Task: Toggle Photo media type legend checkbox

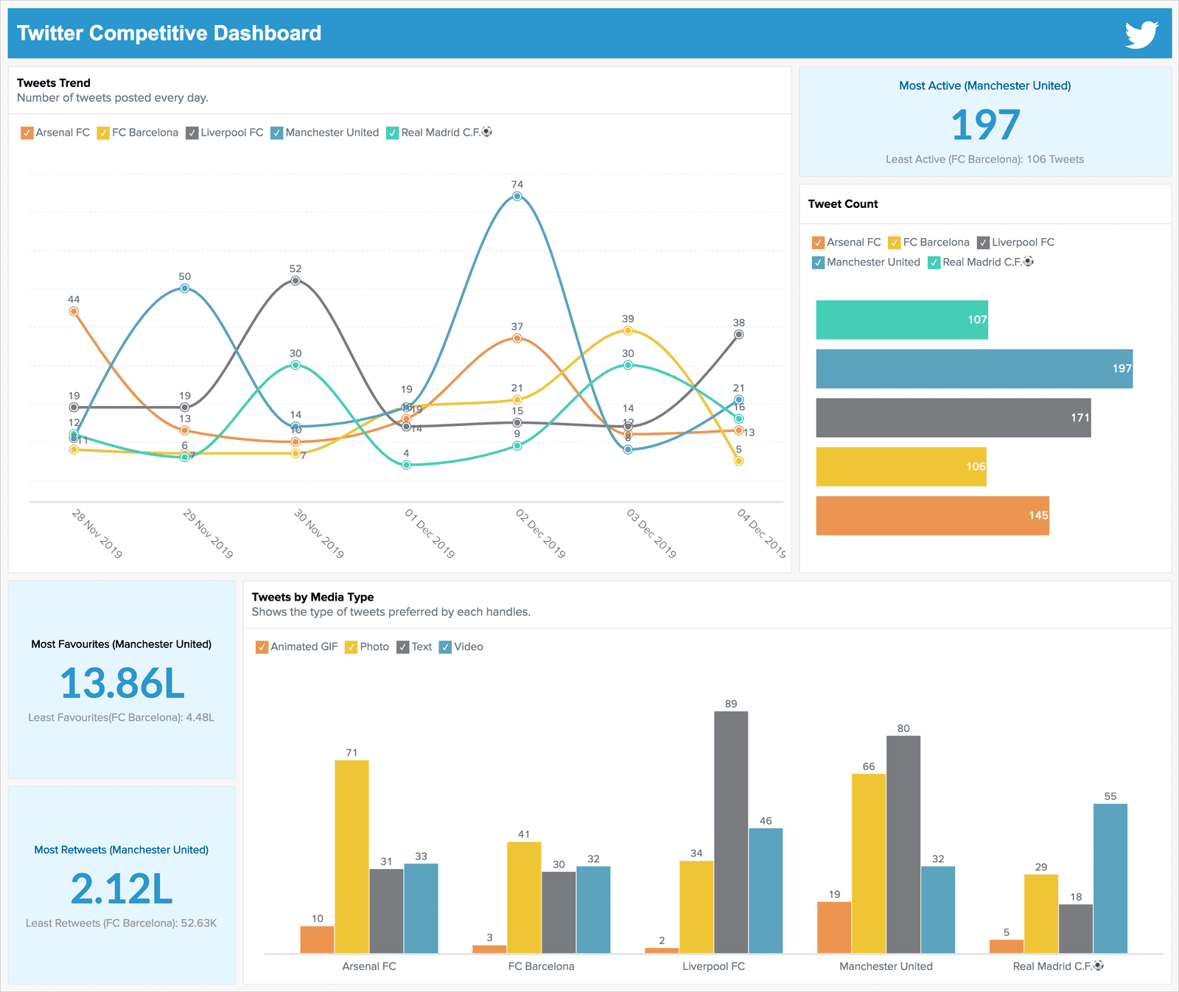Action: pyautogui.click(x=351, y=647)
